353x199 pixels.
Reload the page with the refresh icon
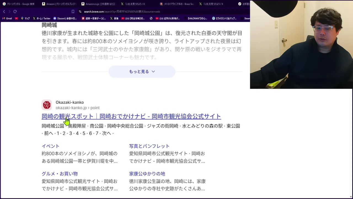click(x=15, y=12)
